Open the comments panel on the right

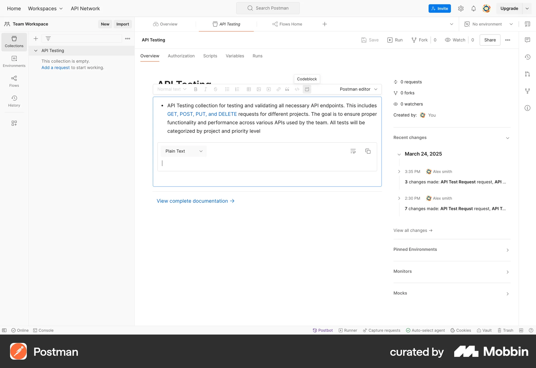(528, 40)
